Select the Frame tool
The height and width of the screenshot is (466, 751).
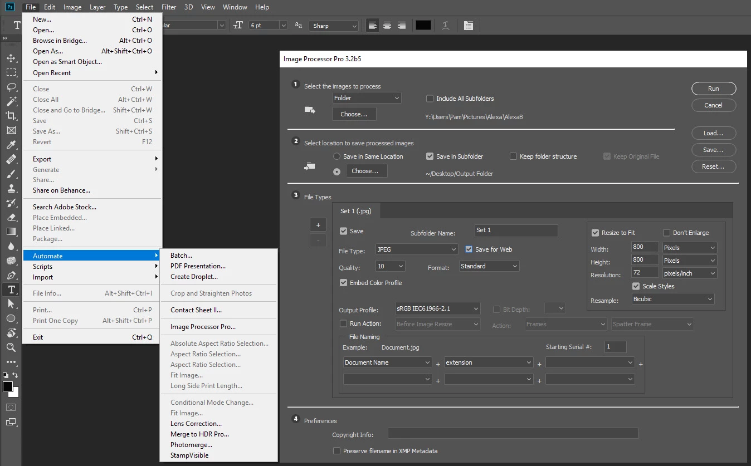[x=11, y=130]
